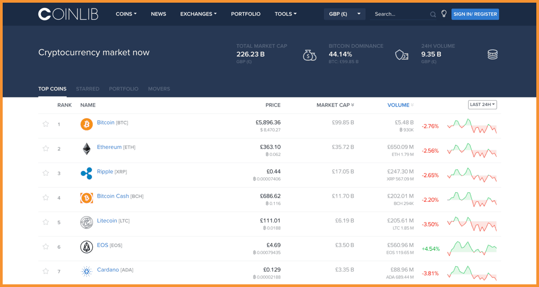
Task: Open the Ripple [XRP] coin link
Action: (x=112, y=171)
